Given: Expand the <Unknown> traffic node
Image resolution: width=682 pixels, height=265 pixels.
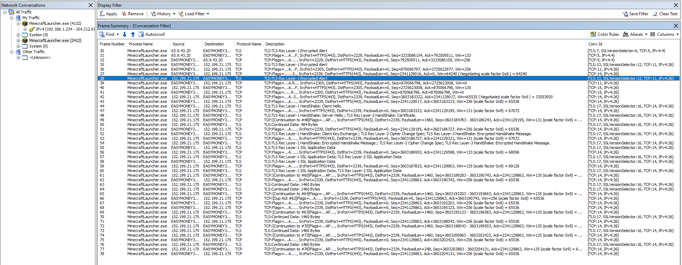Looking at the screenshot, I should pyautogui.click(x=18, y=57).
